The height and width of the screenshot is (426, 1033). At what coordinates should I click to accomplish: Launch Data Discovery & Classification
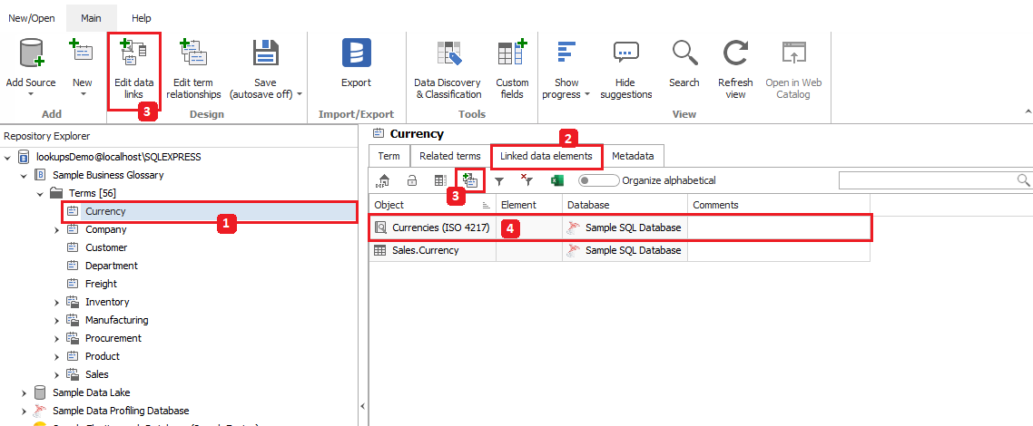click(448, 54)
